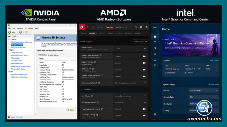
Task: Click AMD rightmost top-bar icon
Action: (x=146, y=27)
